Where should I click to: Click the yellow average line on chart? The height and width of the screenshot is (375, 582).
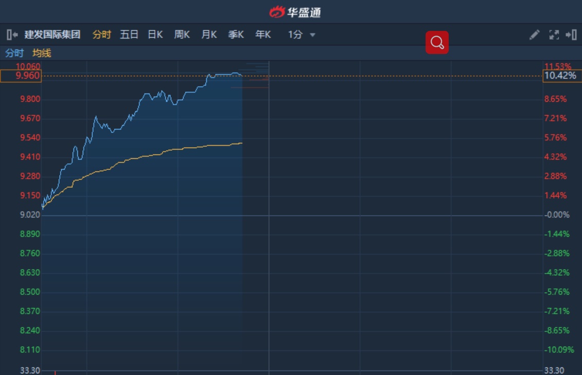point(154,155)
